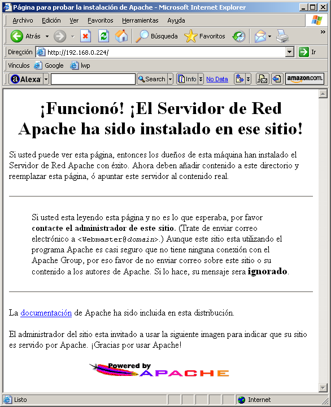Open the History clock icon
The image size is (331, 407).
point(239,36)
